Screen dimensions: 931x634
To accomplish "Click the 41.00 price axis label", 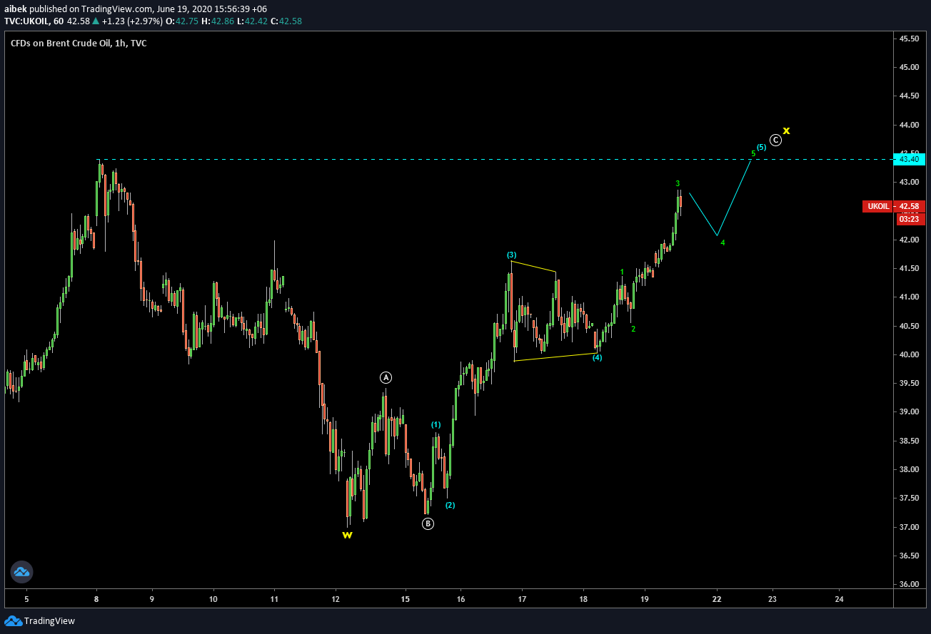I will point(909,297).
